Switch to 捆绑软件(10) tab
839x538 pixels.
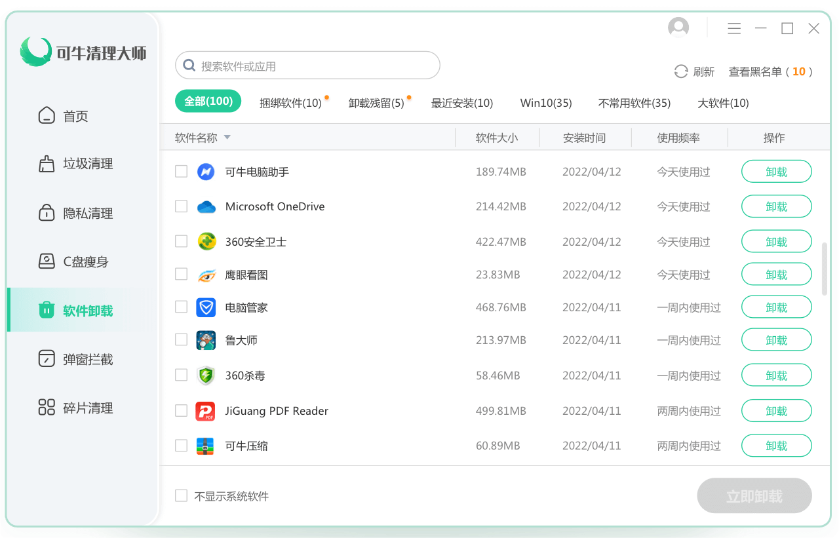point(290,103)
